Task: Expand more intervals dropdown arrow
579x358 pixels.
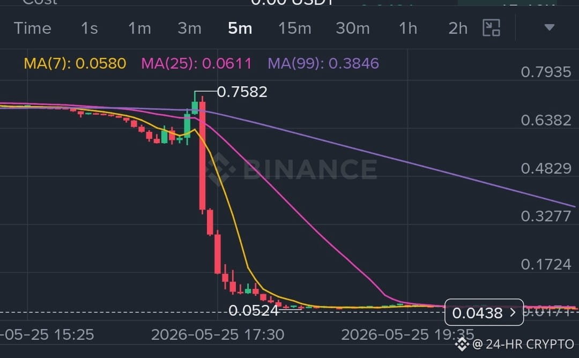Action: point(549,27)
